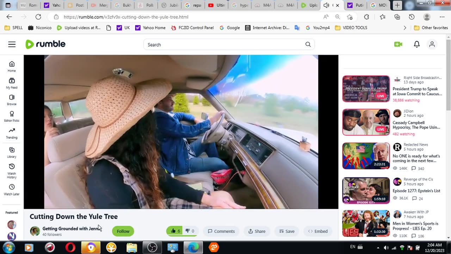Click the green upload video camera icon
The width and height of the screenshot is (451, 254).
pos(398,44)
